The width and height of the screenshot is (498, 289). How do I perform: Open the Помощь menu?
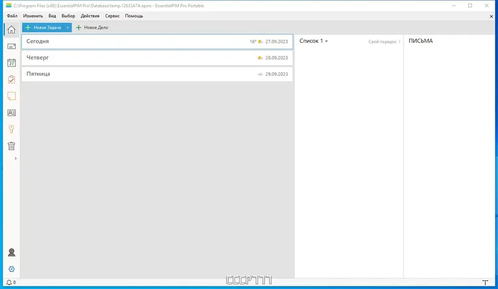click(134, 16)
